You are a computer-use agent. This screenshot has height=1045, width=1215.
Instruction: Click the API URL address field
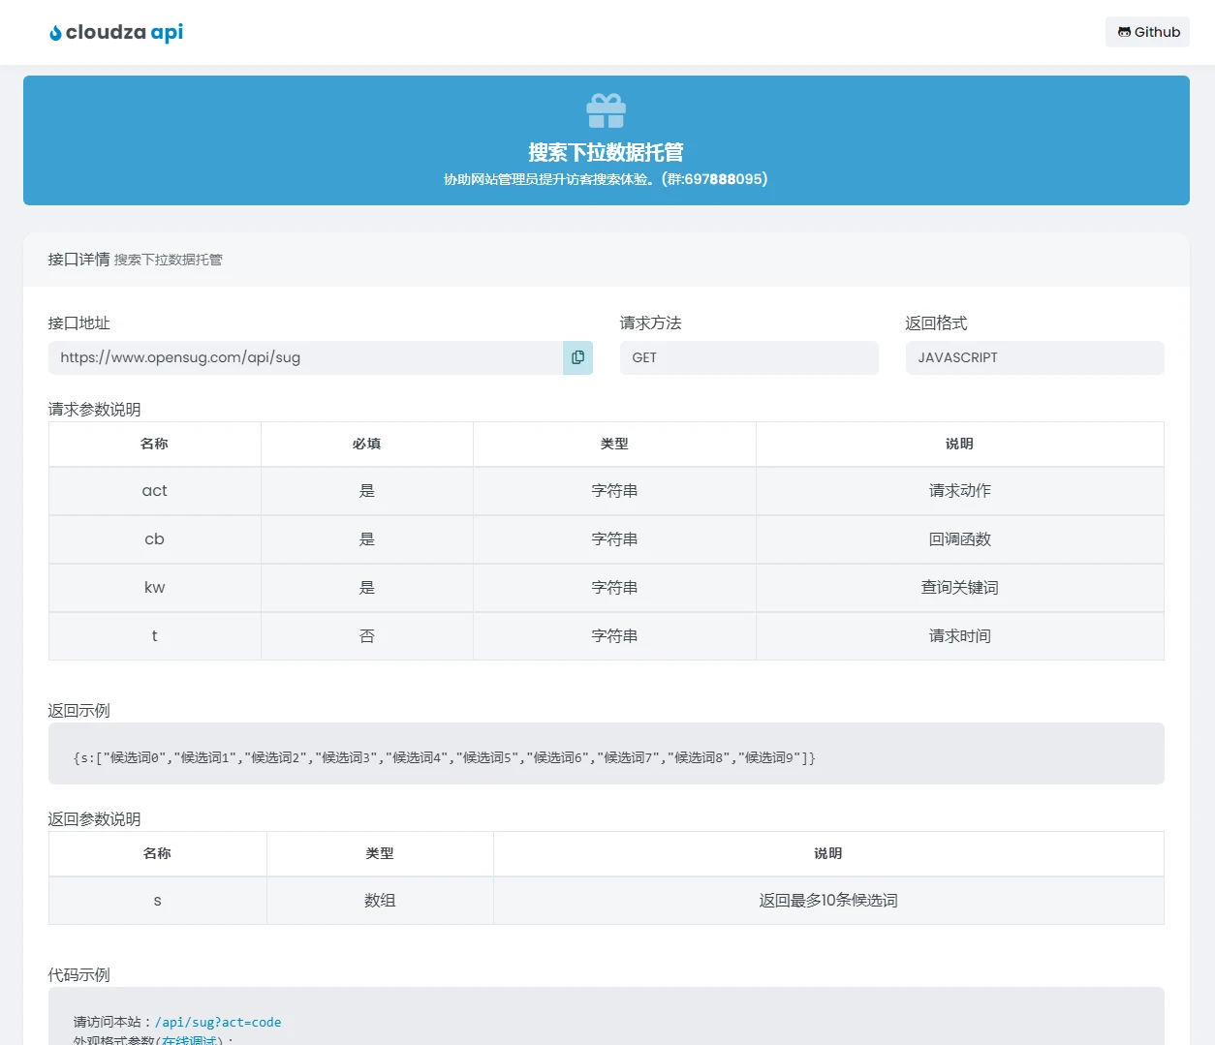click(305, 357)
